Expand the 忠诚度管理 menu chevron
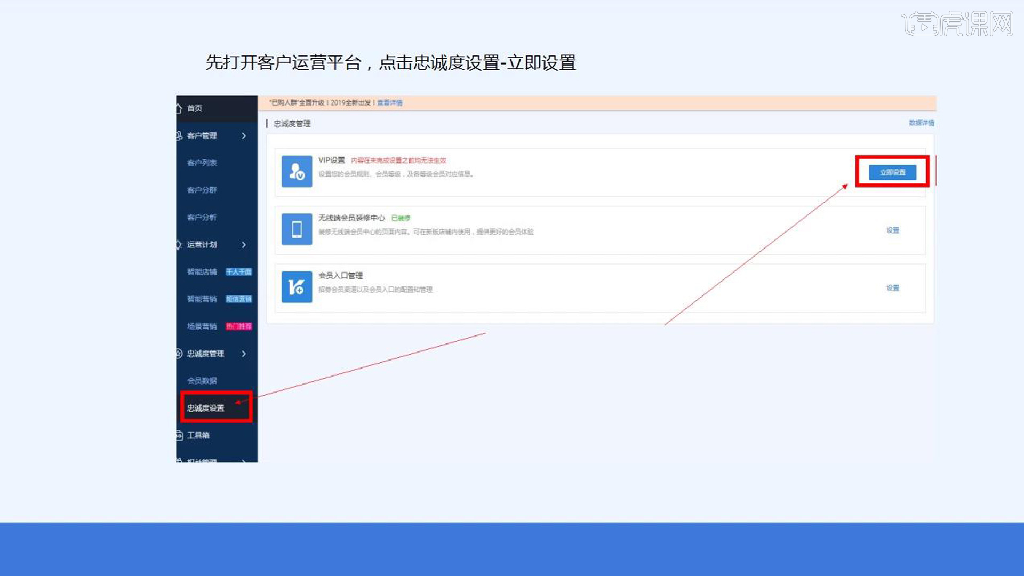 pyautogui.click(x=244, y=354)
